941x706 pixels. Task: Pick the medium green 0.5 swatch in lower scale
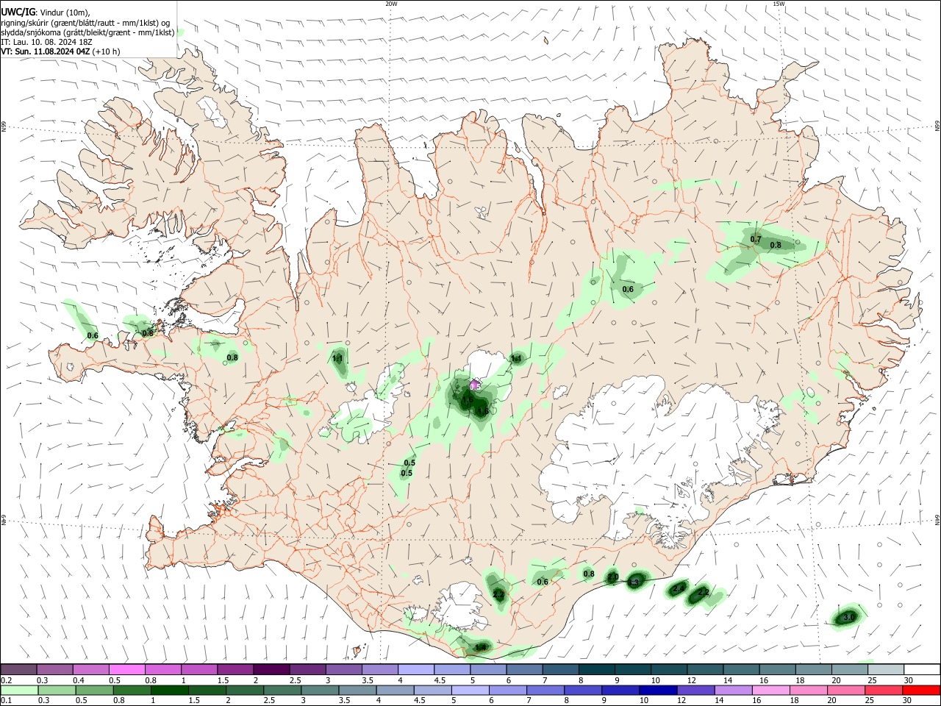94,690
